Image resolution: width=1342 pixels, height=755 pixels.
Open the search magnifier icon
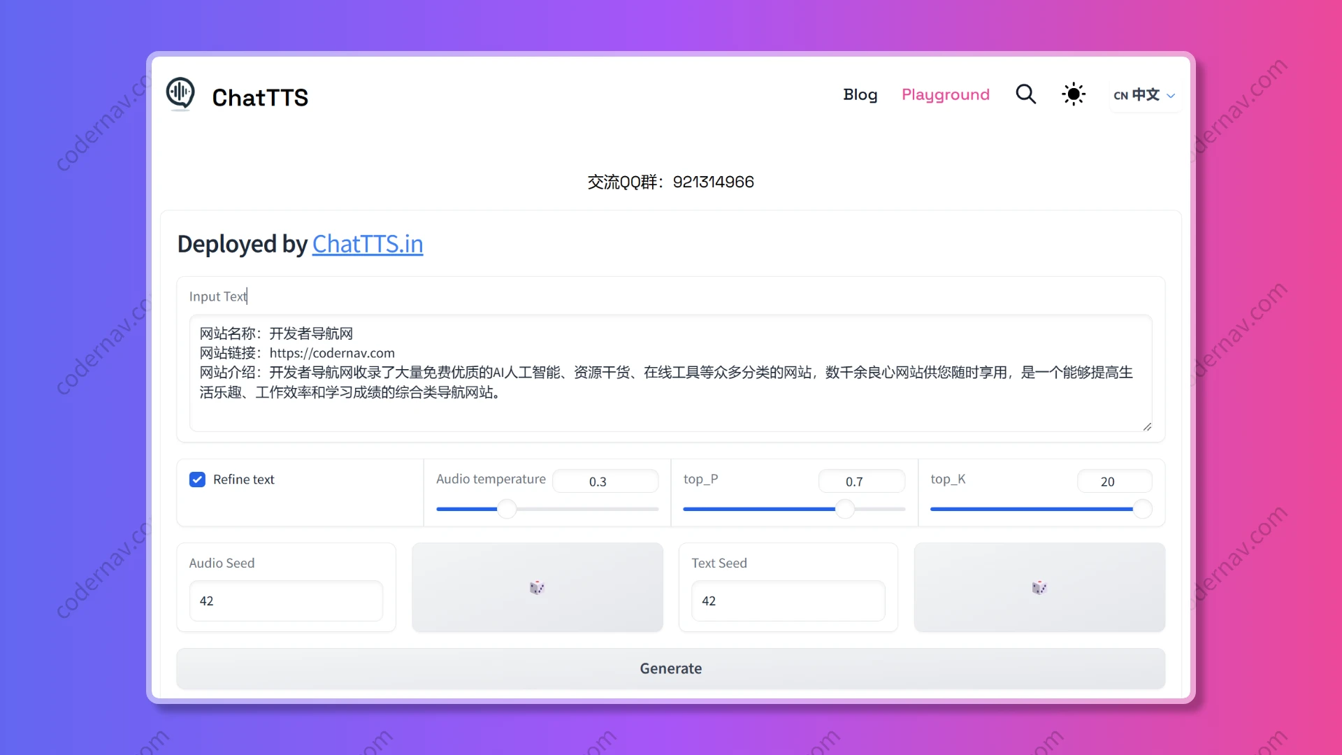click(x=1025, y=94)
